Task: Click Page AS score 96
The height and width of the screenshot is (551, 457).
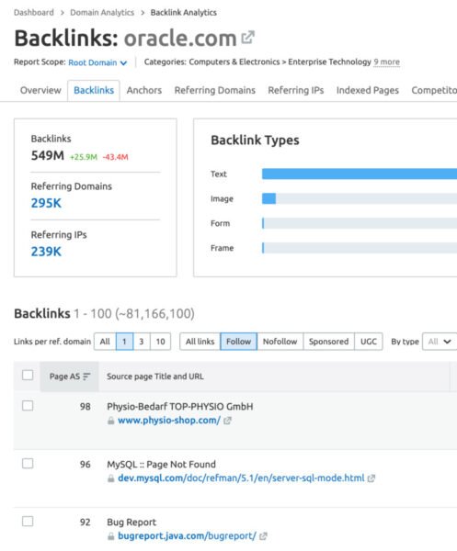Action: pos(86,465)
